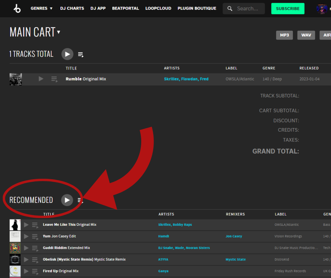Open Hamdi artist link
Image resolution: width=331 pixels, height=278 pixels.
(164, 236)
